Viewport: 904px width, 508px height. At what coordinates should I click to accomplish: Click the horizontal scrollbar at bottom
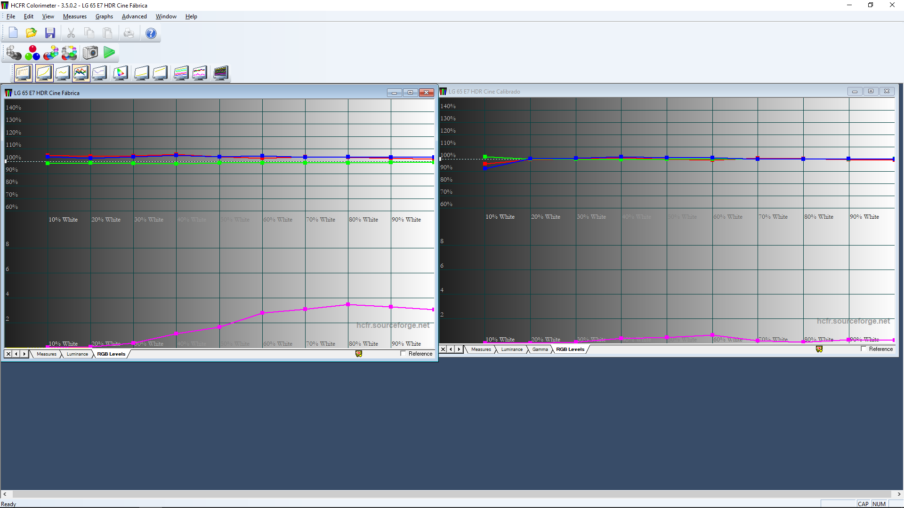tap(452, 494)
